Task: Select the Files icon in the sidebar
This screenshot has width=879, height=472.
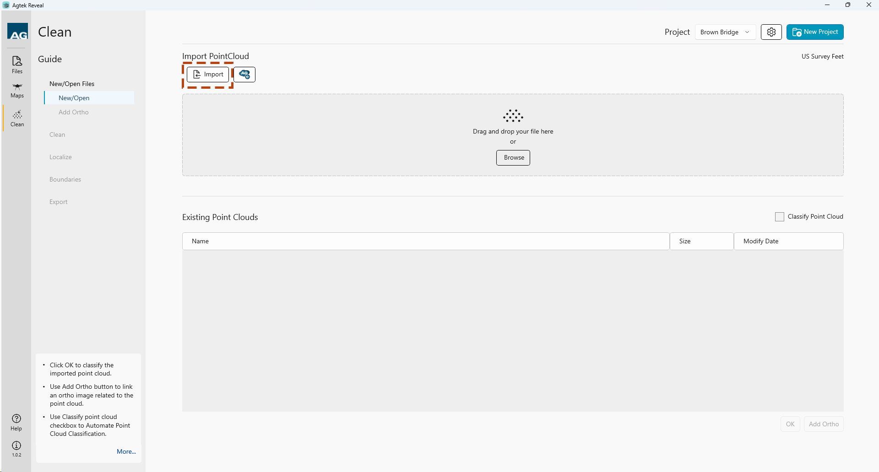Action: point(17,64)
